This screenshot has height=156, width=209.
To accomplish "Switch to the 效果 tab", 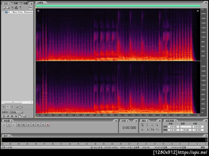I will (x=16, y=3).
